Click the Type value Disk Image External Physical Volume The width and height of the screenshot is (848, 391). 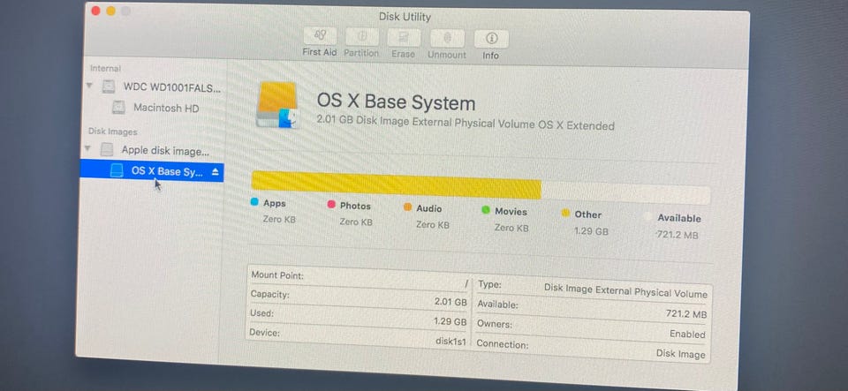tap(625, 291)
